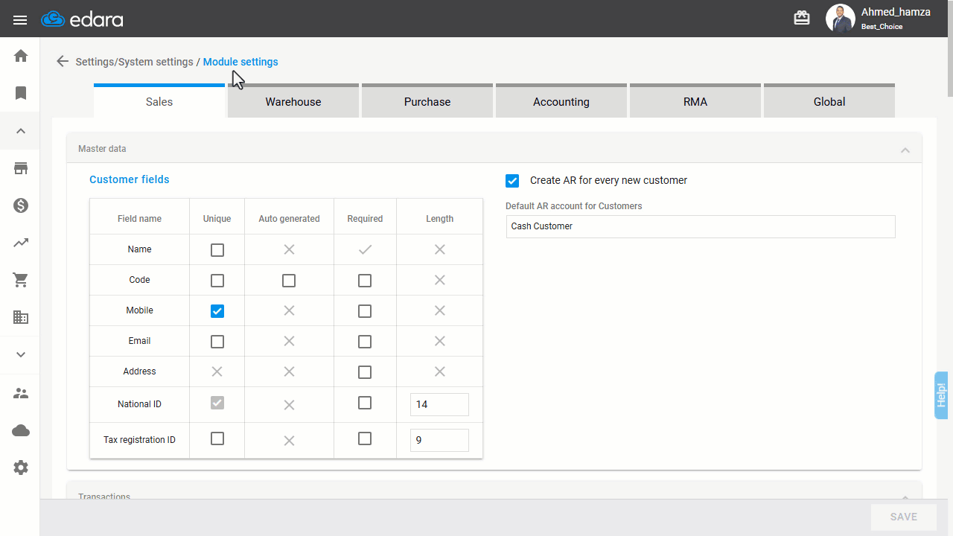Screen dimensions: 953x536
Task: Switch to the Purchase tab
Action: (x=427, y=100)
